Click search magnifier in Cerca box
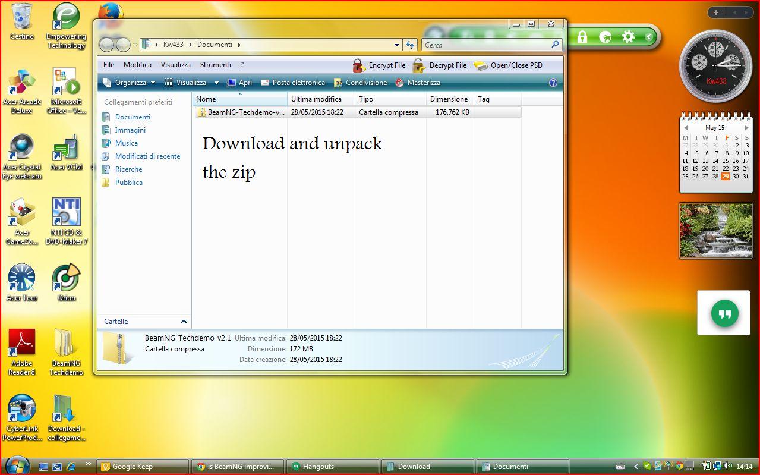Viewport: 760px width, 475px height. (556, 45)
